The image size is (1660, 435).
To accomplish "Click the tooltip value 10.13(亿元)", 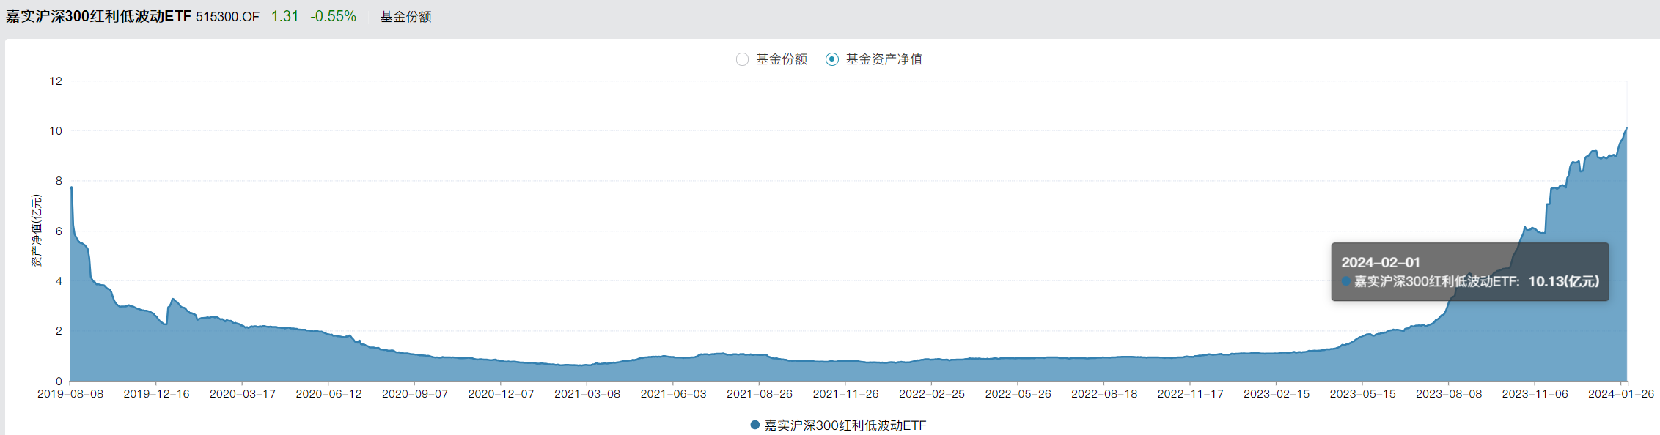I will 1563,281.
